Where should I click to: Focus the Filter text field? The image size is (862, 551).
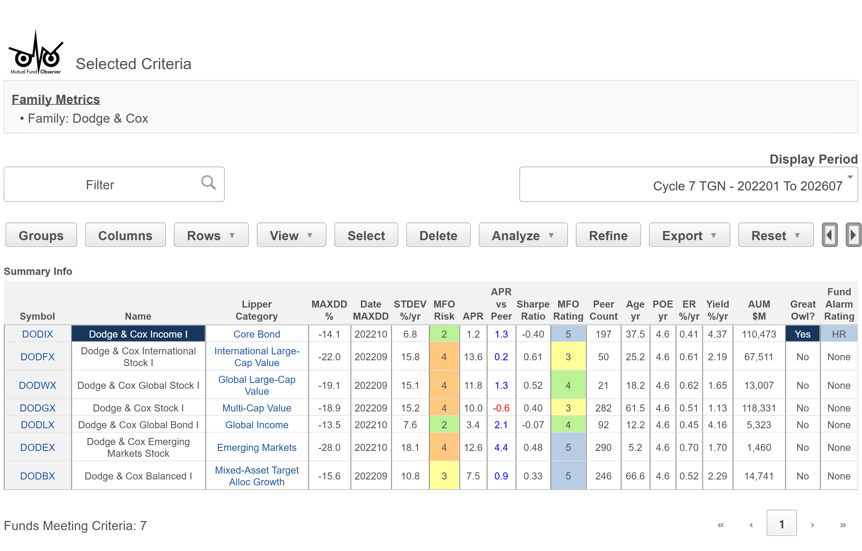pyautogui.click(x=114, y=184)
